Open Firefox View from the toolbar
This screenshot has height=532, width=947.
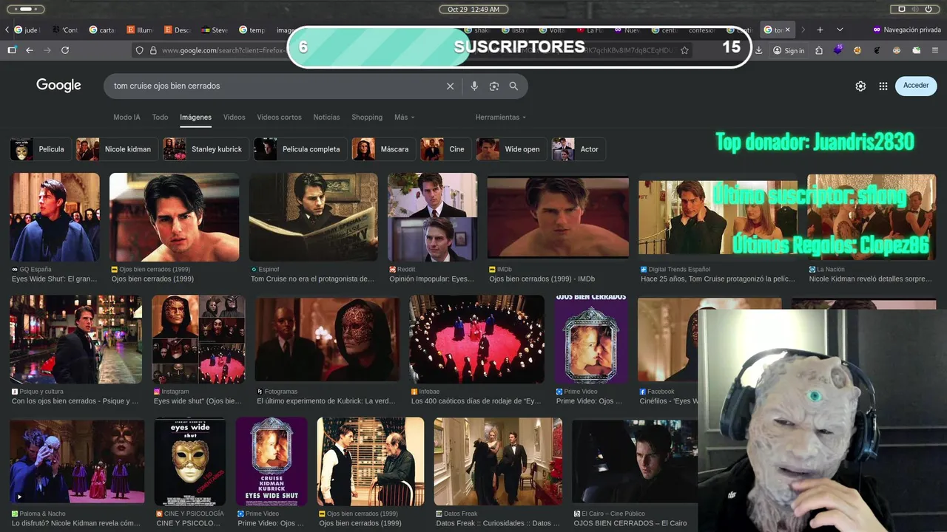(12, 50)
